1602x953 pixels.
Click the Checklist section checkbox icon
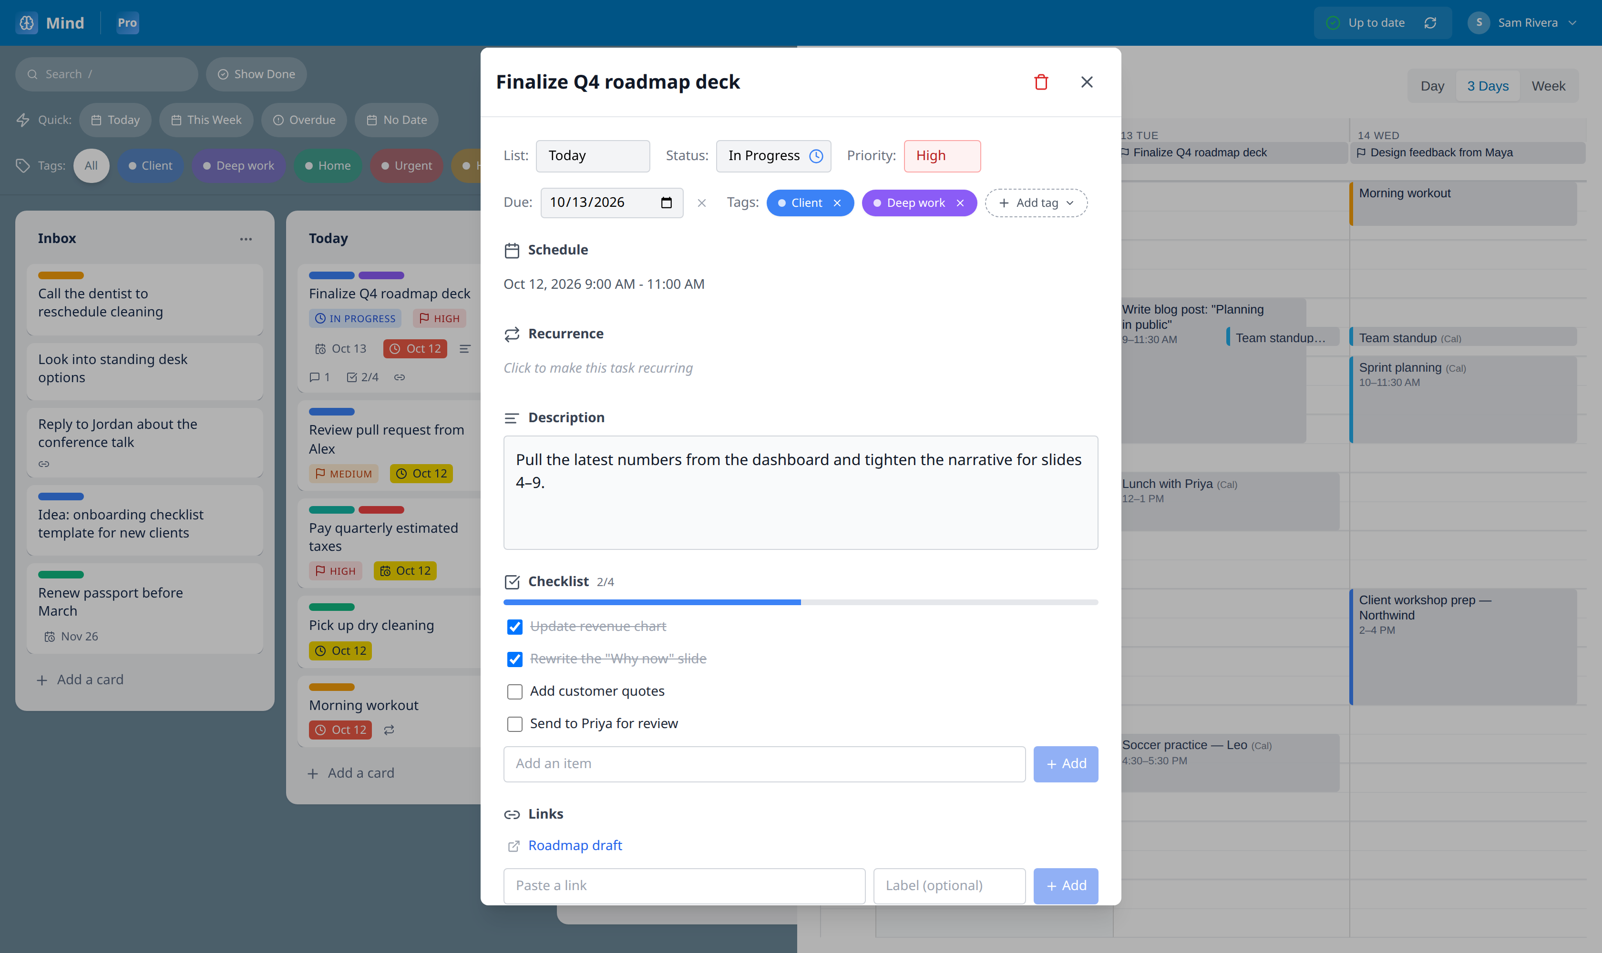[512, 582]
